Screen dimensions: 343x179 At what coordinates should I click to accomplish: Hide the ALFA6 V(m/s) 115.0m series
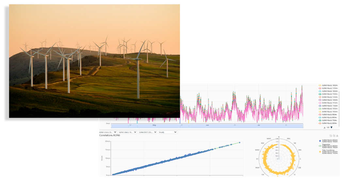[328, 103]
